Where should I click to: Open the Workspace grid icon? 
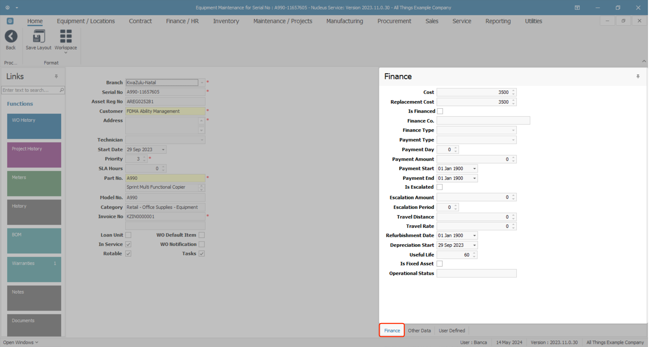pyautogui.click(x=66, y=36)
